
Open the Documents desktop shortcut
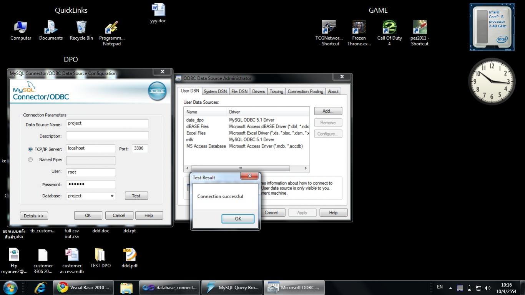(51, 30)
